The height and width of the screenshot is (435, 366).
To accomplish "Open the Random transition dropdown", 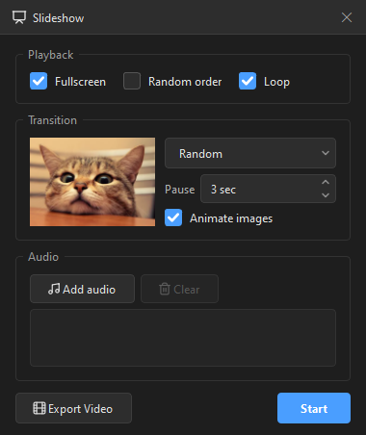I will [250, 153].
